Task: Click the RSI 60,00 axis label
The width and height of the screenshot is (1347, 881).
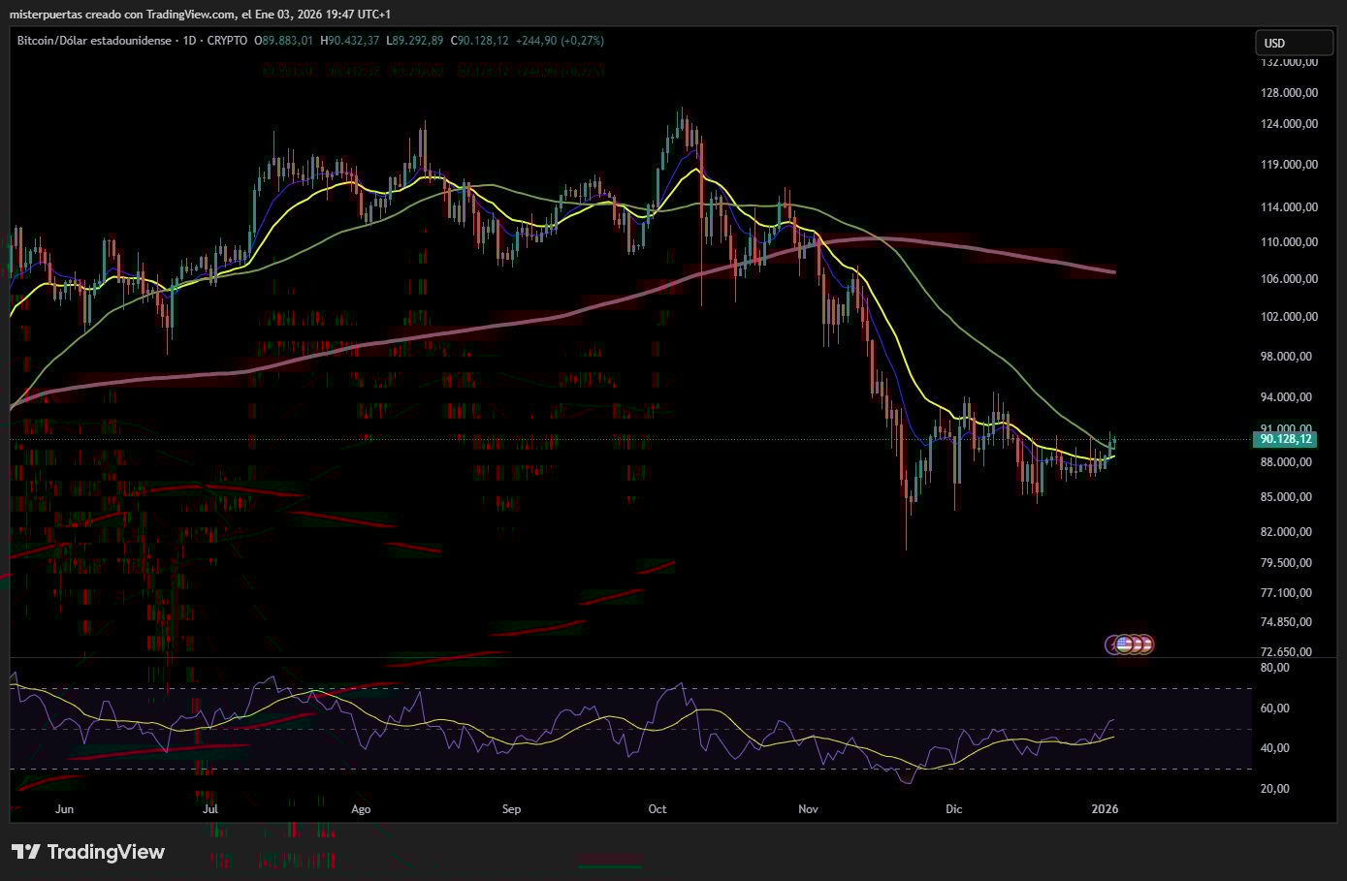Action: pos(1275,708)
